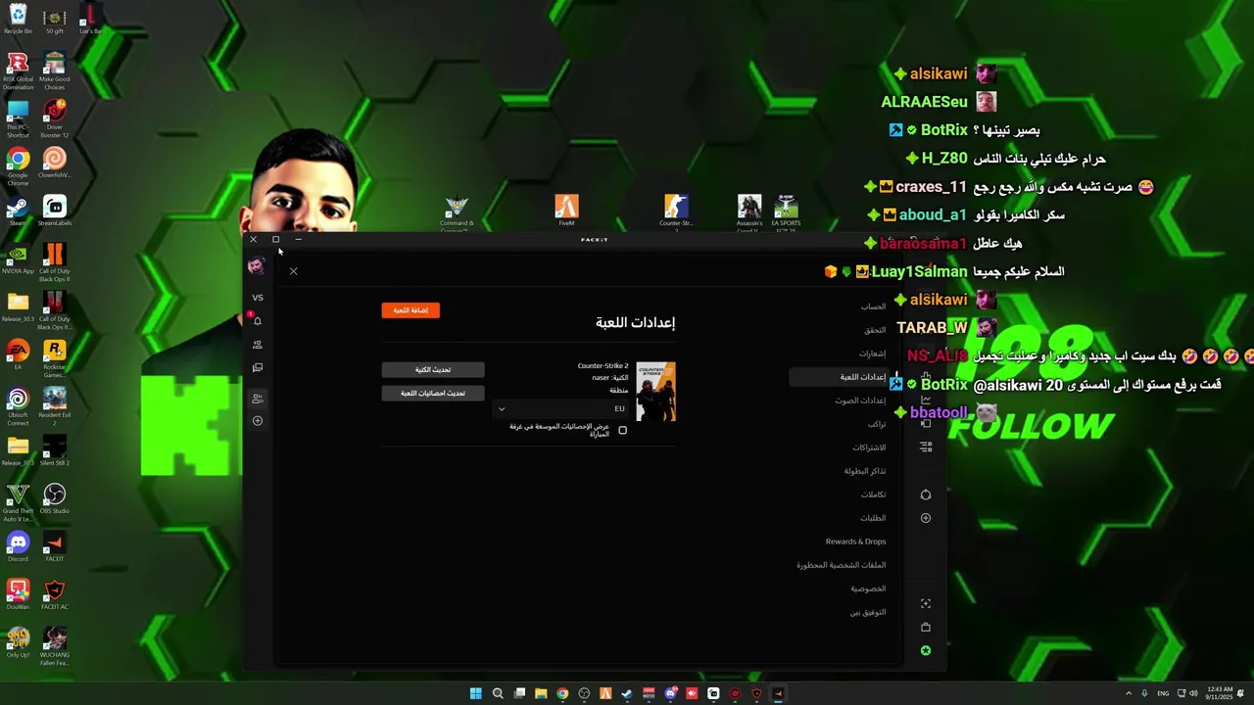Click the green star icon in right rail

(x=926, y=651)
